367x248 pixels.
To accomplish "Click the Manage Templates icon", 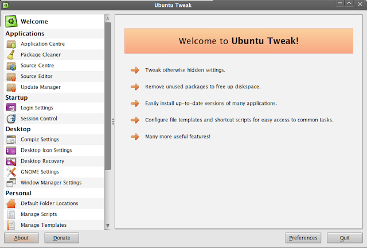I will (11, 225).
